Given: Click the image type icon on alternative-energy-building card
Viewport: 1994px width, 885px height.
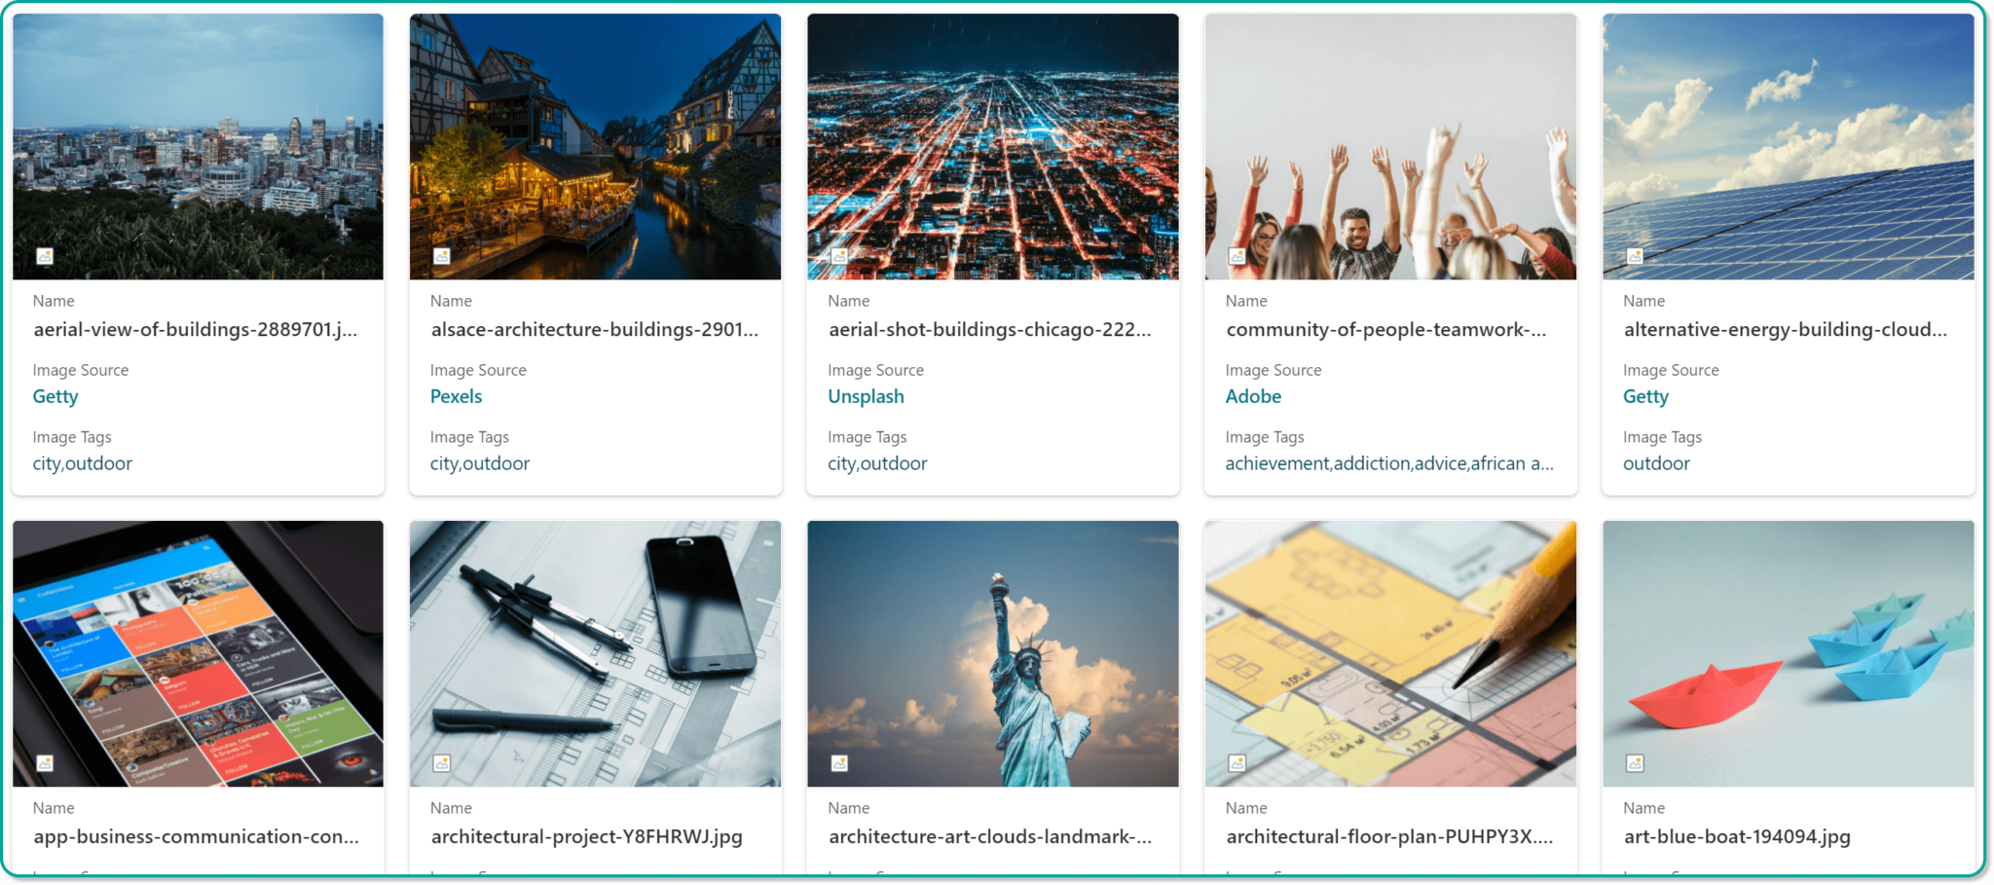Looking at the screenshot, I should click(1634, 257).
